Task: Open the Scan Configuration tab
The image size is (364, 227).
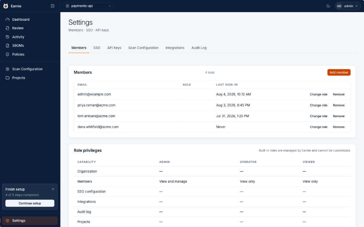Action: [x=144, y=48]
